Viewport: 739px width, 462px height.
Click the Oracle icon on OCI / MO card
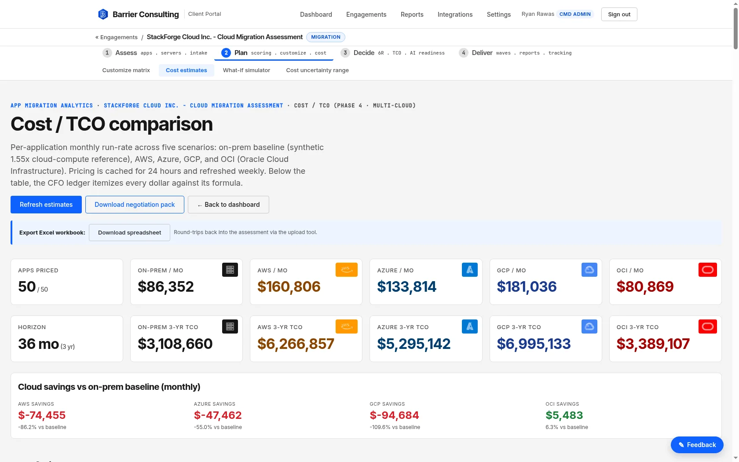pyautogui.click(x=708, y=270)
